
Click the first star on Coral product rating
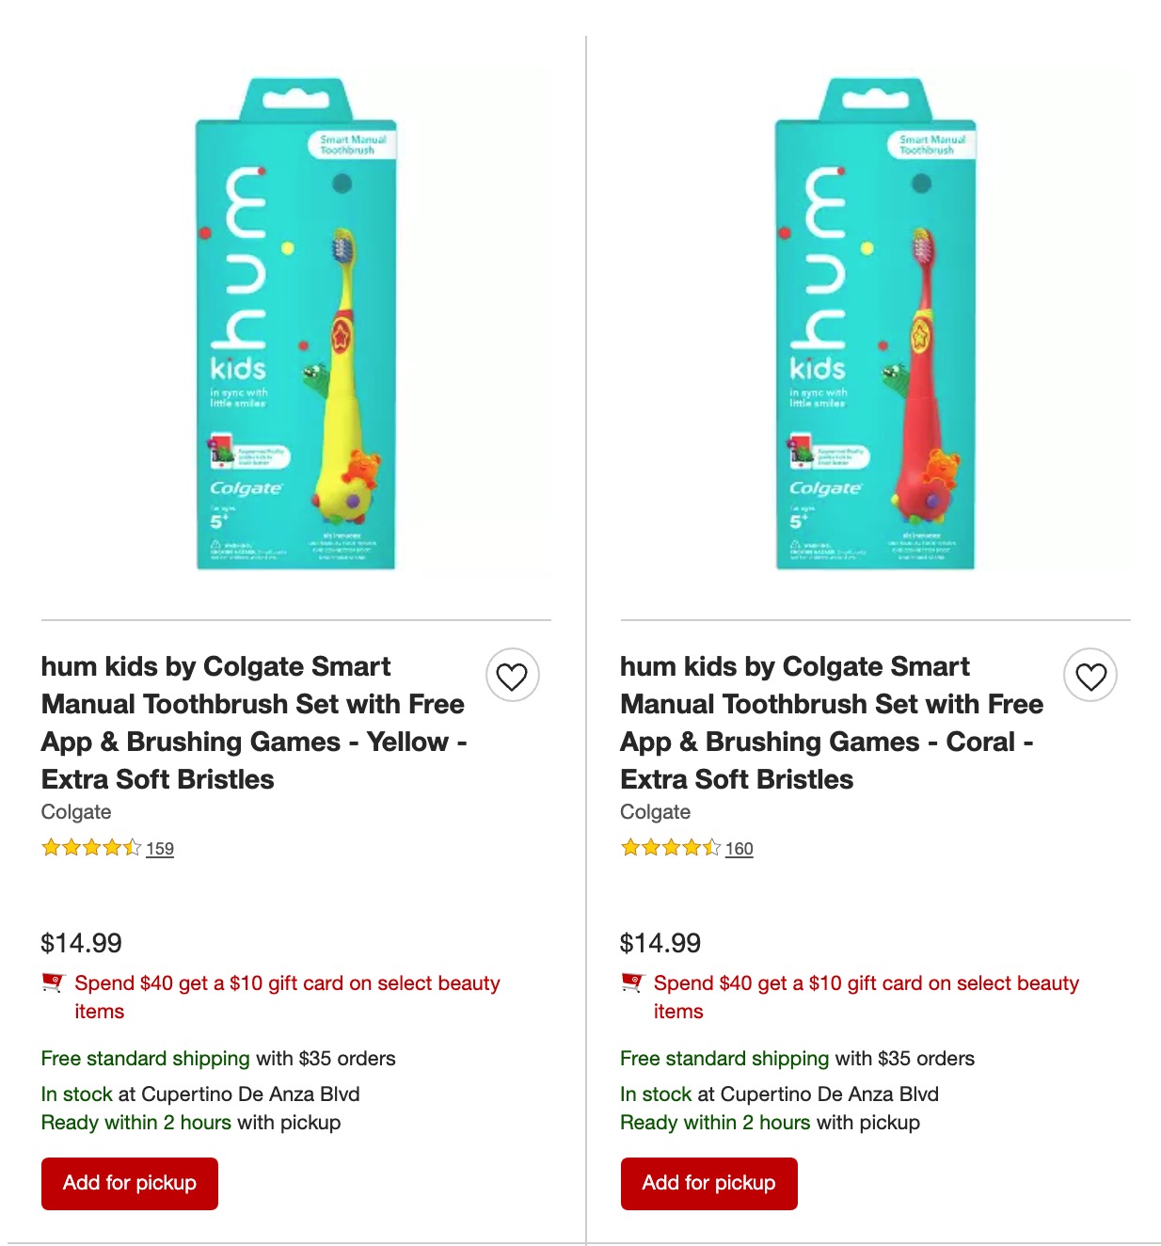pos(628,848)
